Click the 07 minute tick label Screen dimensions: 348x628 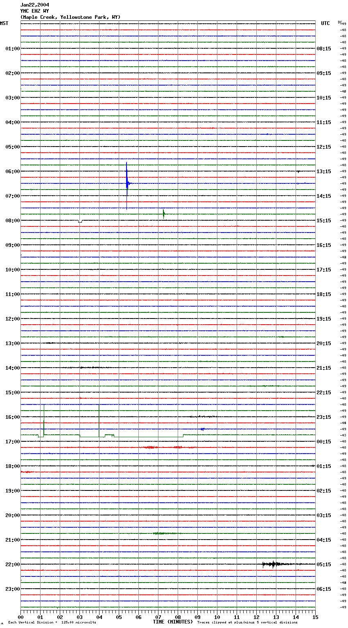pyautogui.click(x=158, y=617)
